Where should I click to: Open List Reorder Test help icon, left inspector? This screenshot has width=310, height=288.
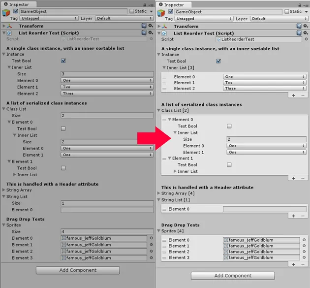click(x=144, y=32)
